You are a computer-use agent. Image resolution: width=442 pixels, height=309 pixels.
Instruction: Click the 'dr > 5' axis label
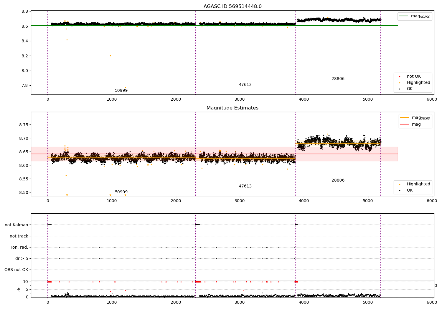tap(22, 258)
